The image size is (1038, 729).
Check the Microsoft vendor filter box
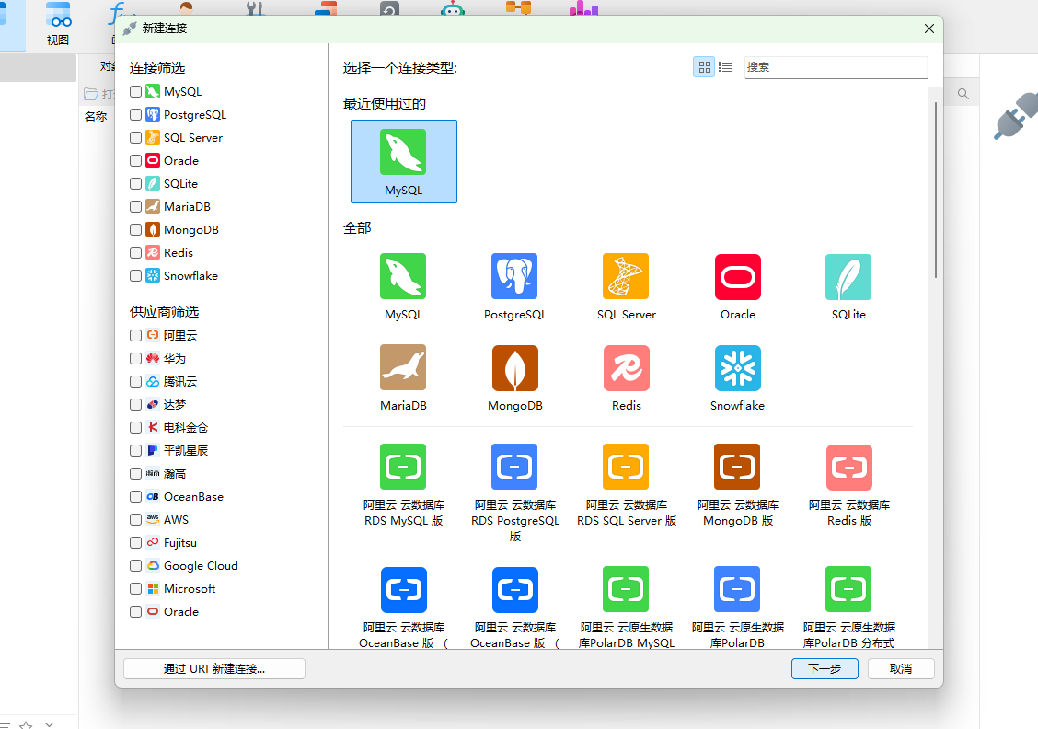135,588
